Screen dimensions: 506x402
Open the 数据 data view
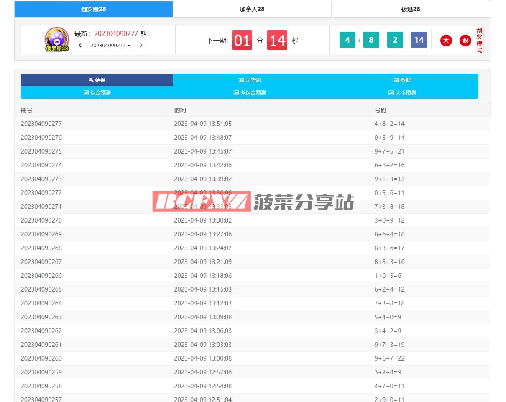402,80
